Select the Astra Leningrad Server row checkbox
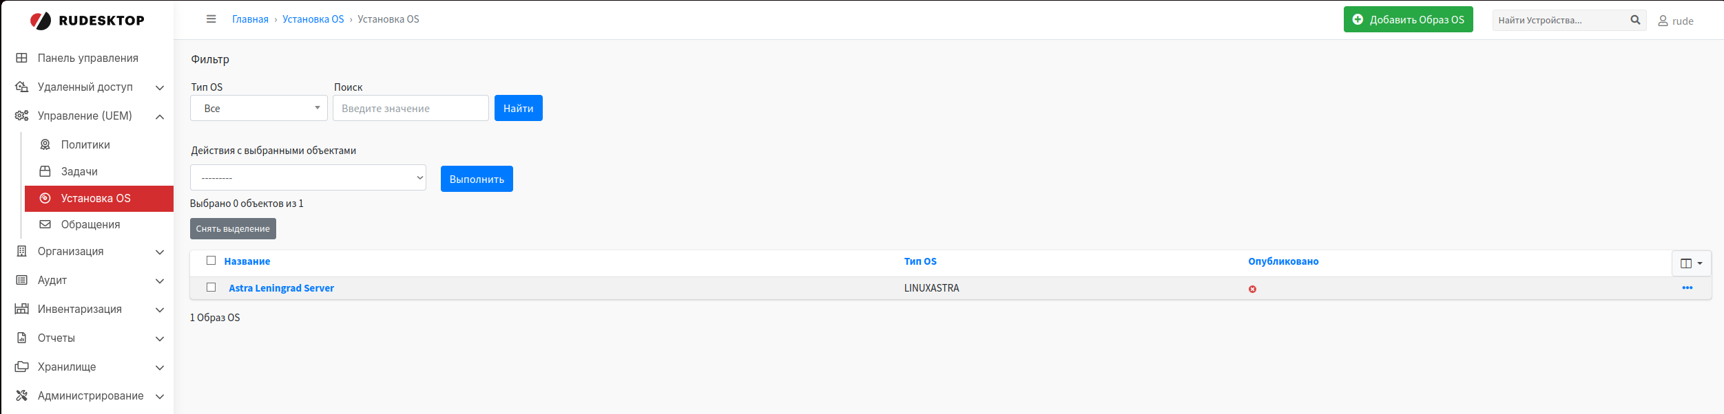 tap(211, 287)
